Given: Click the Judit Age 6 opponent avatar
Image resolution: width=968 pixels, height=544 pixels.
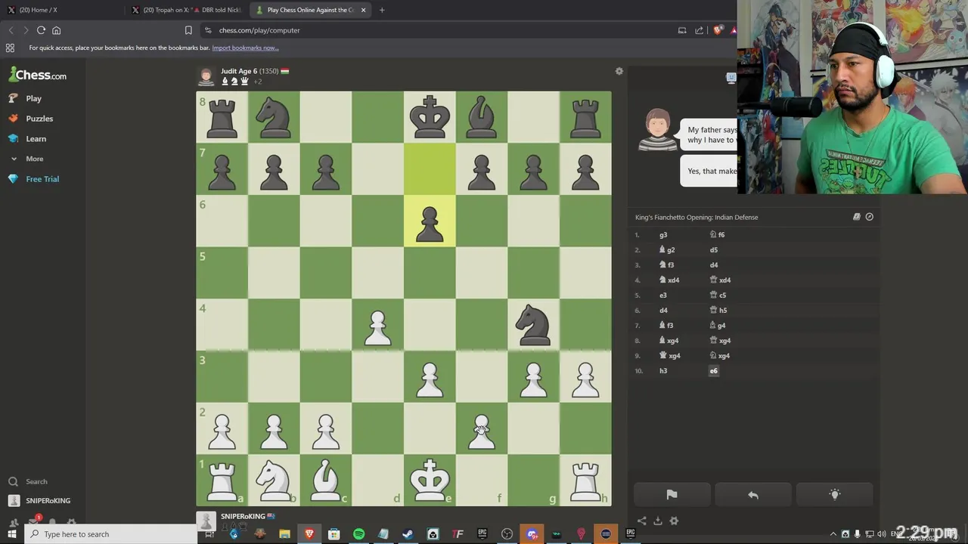Looking at the screenshot, I should tap(206, 76).
